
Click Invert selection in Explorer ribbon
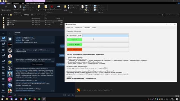pos(100,10)
